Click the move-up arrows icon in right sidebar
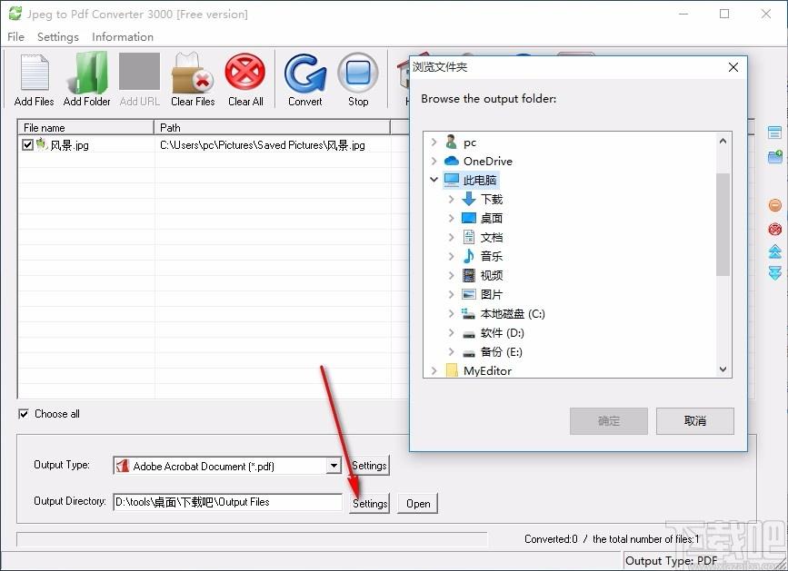Screen dimensions: 788x571 pyautogui.click(x=775, y=251)
